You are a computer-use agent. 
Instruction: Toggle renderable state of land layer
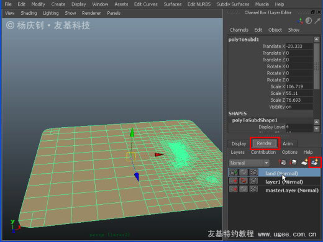coord(234,173)
